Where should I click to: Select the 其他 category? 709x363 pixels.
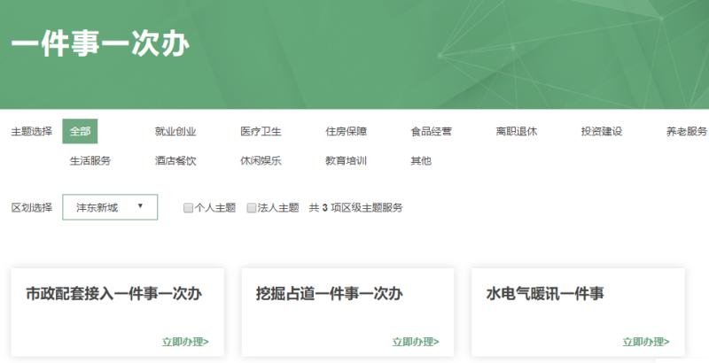pyautogui.click(x=420, y=161)
